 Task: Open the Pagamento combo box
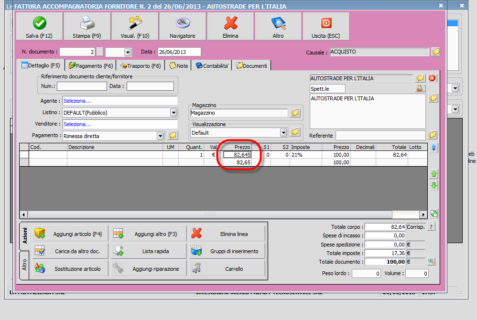point(161,136)
